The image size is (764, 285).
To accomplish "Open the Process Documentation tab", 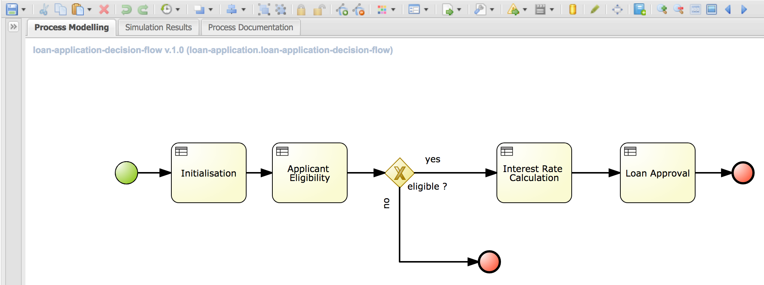I will pos(251,28).
